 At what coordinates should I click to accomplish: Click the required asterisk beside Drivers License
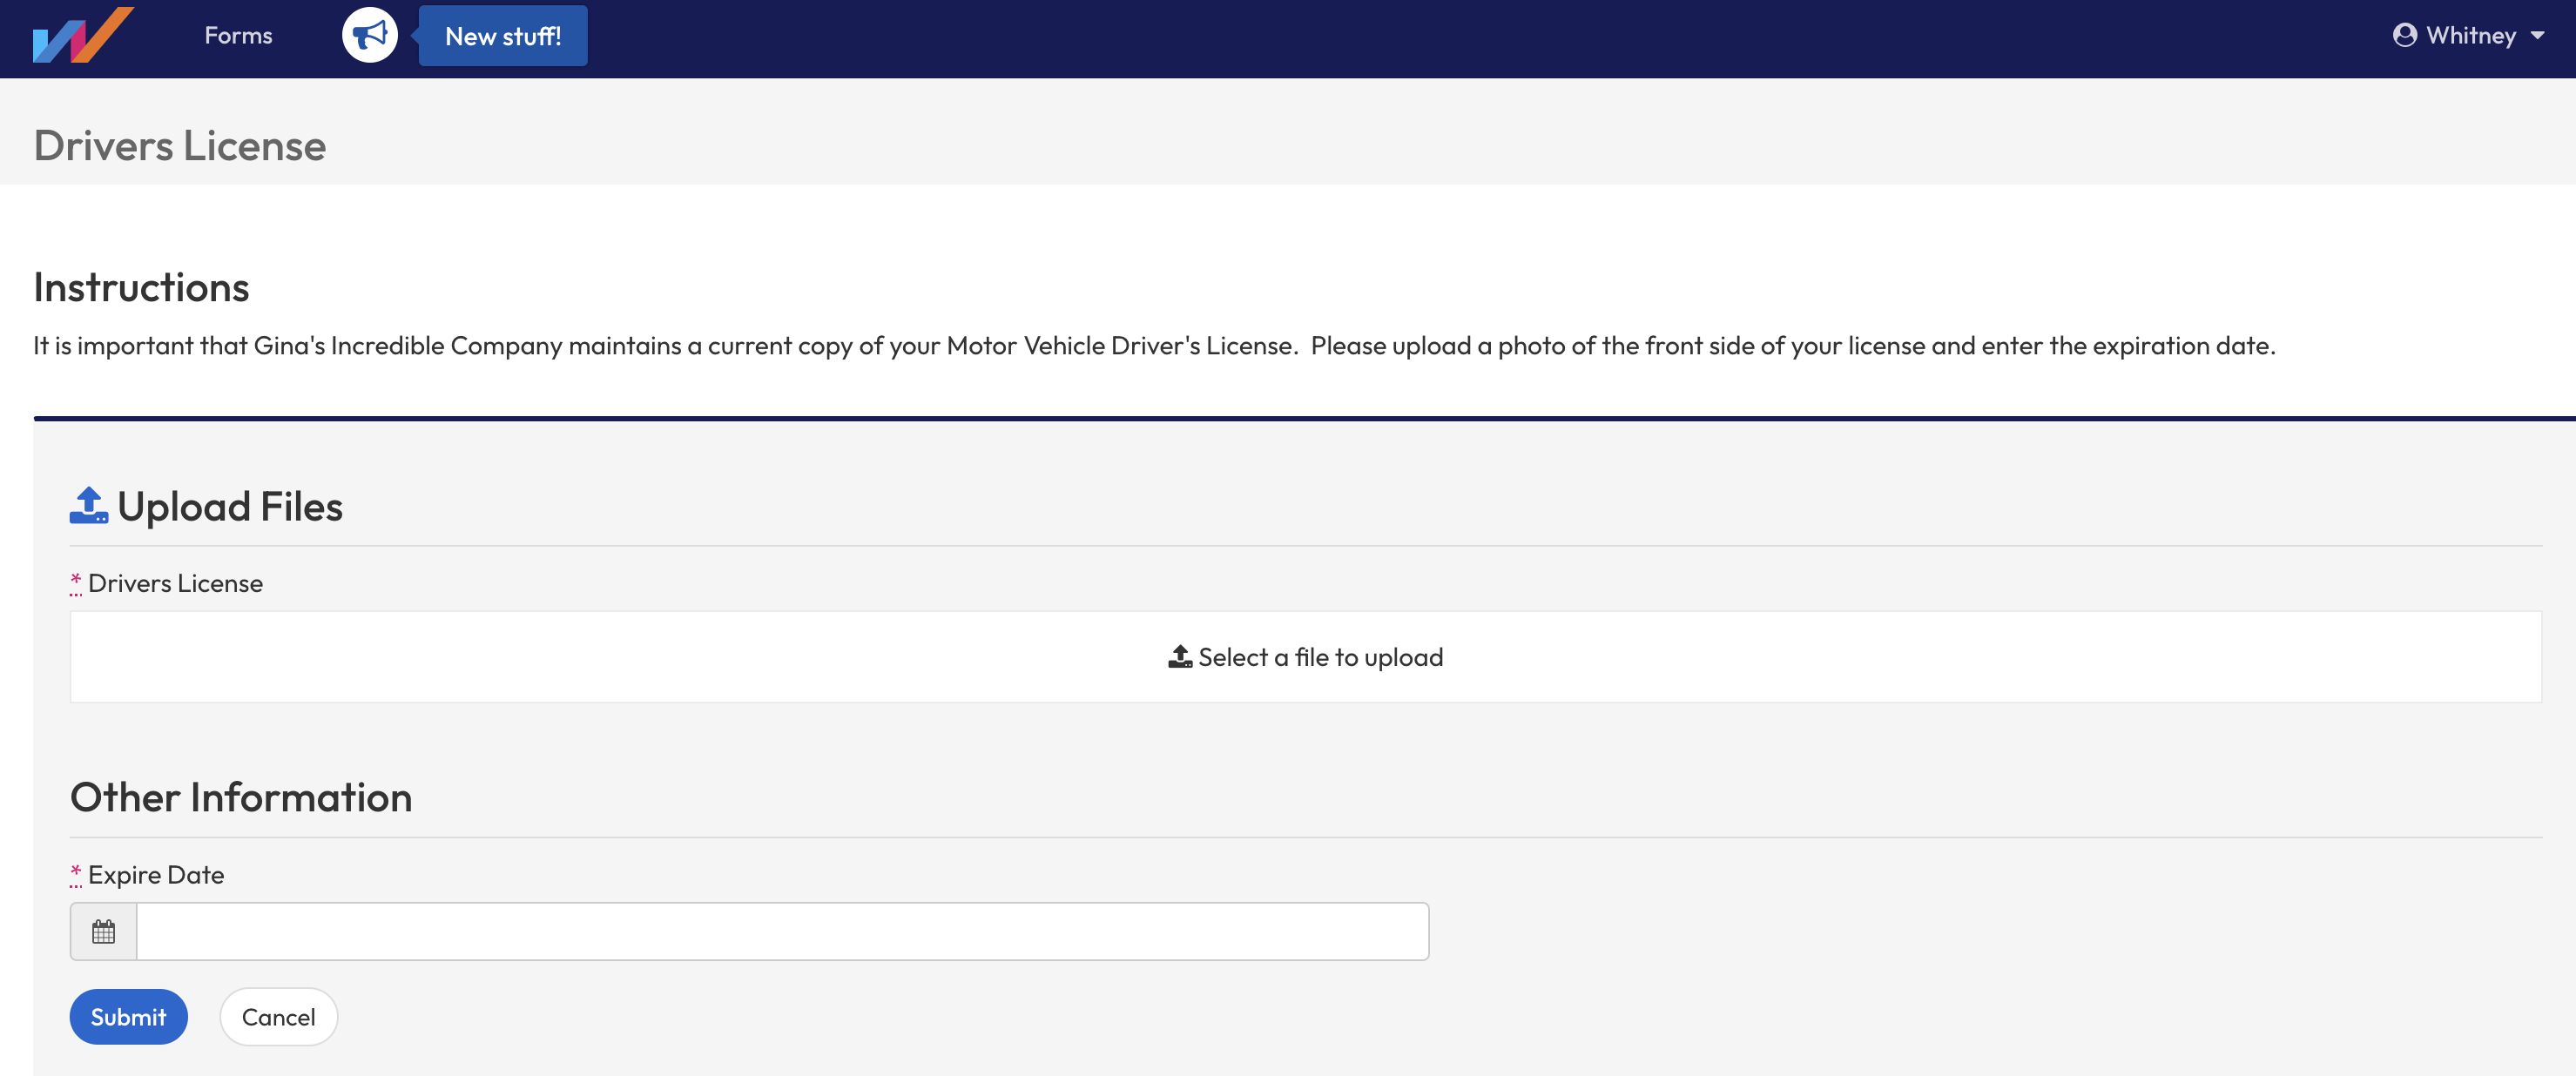[75, 582]
